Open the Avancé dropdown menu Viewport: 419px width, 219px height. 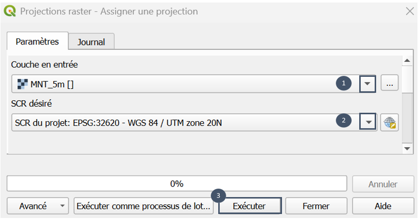point(38,206)
